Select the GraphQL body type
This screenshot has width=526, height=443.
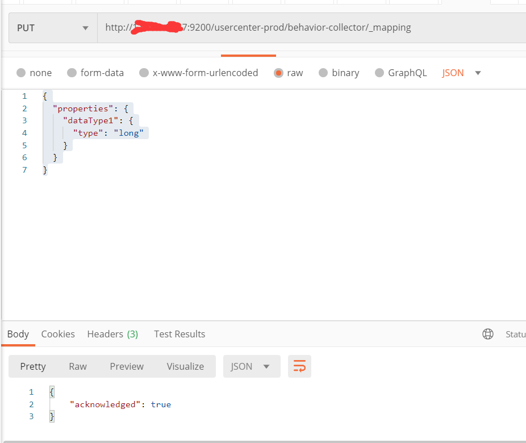point(401,73)
